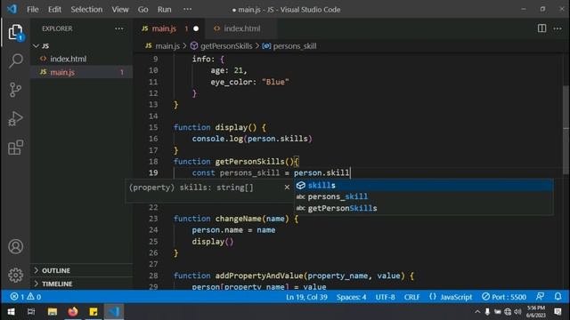Click line number 23 in gutter

(x=153, y=219)
